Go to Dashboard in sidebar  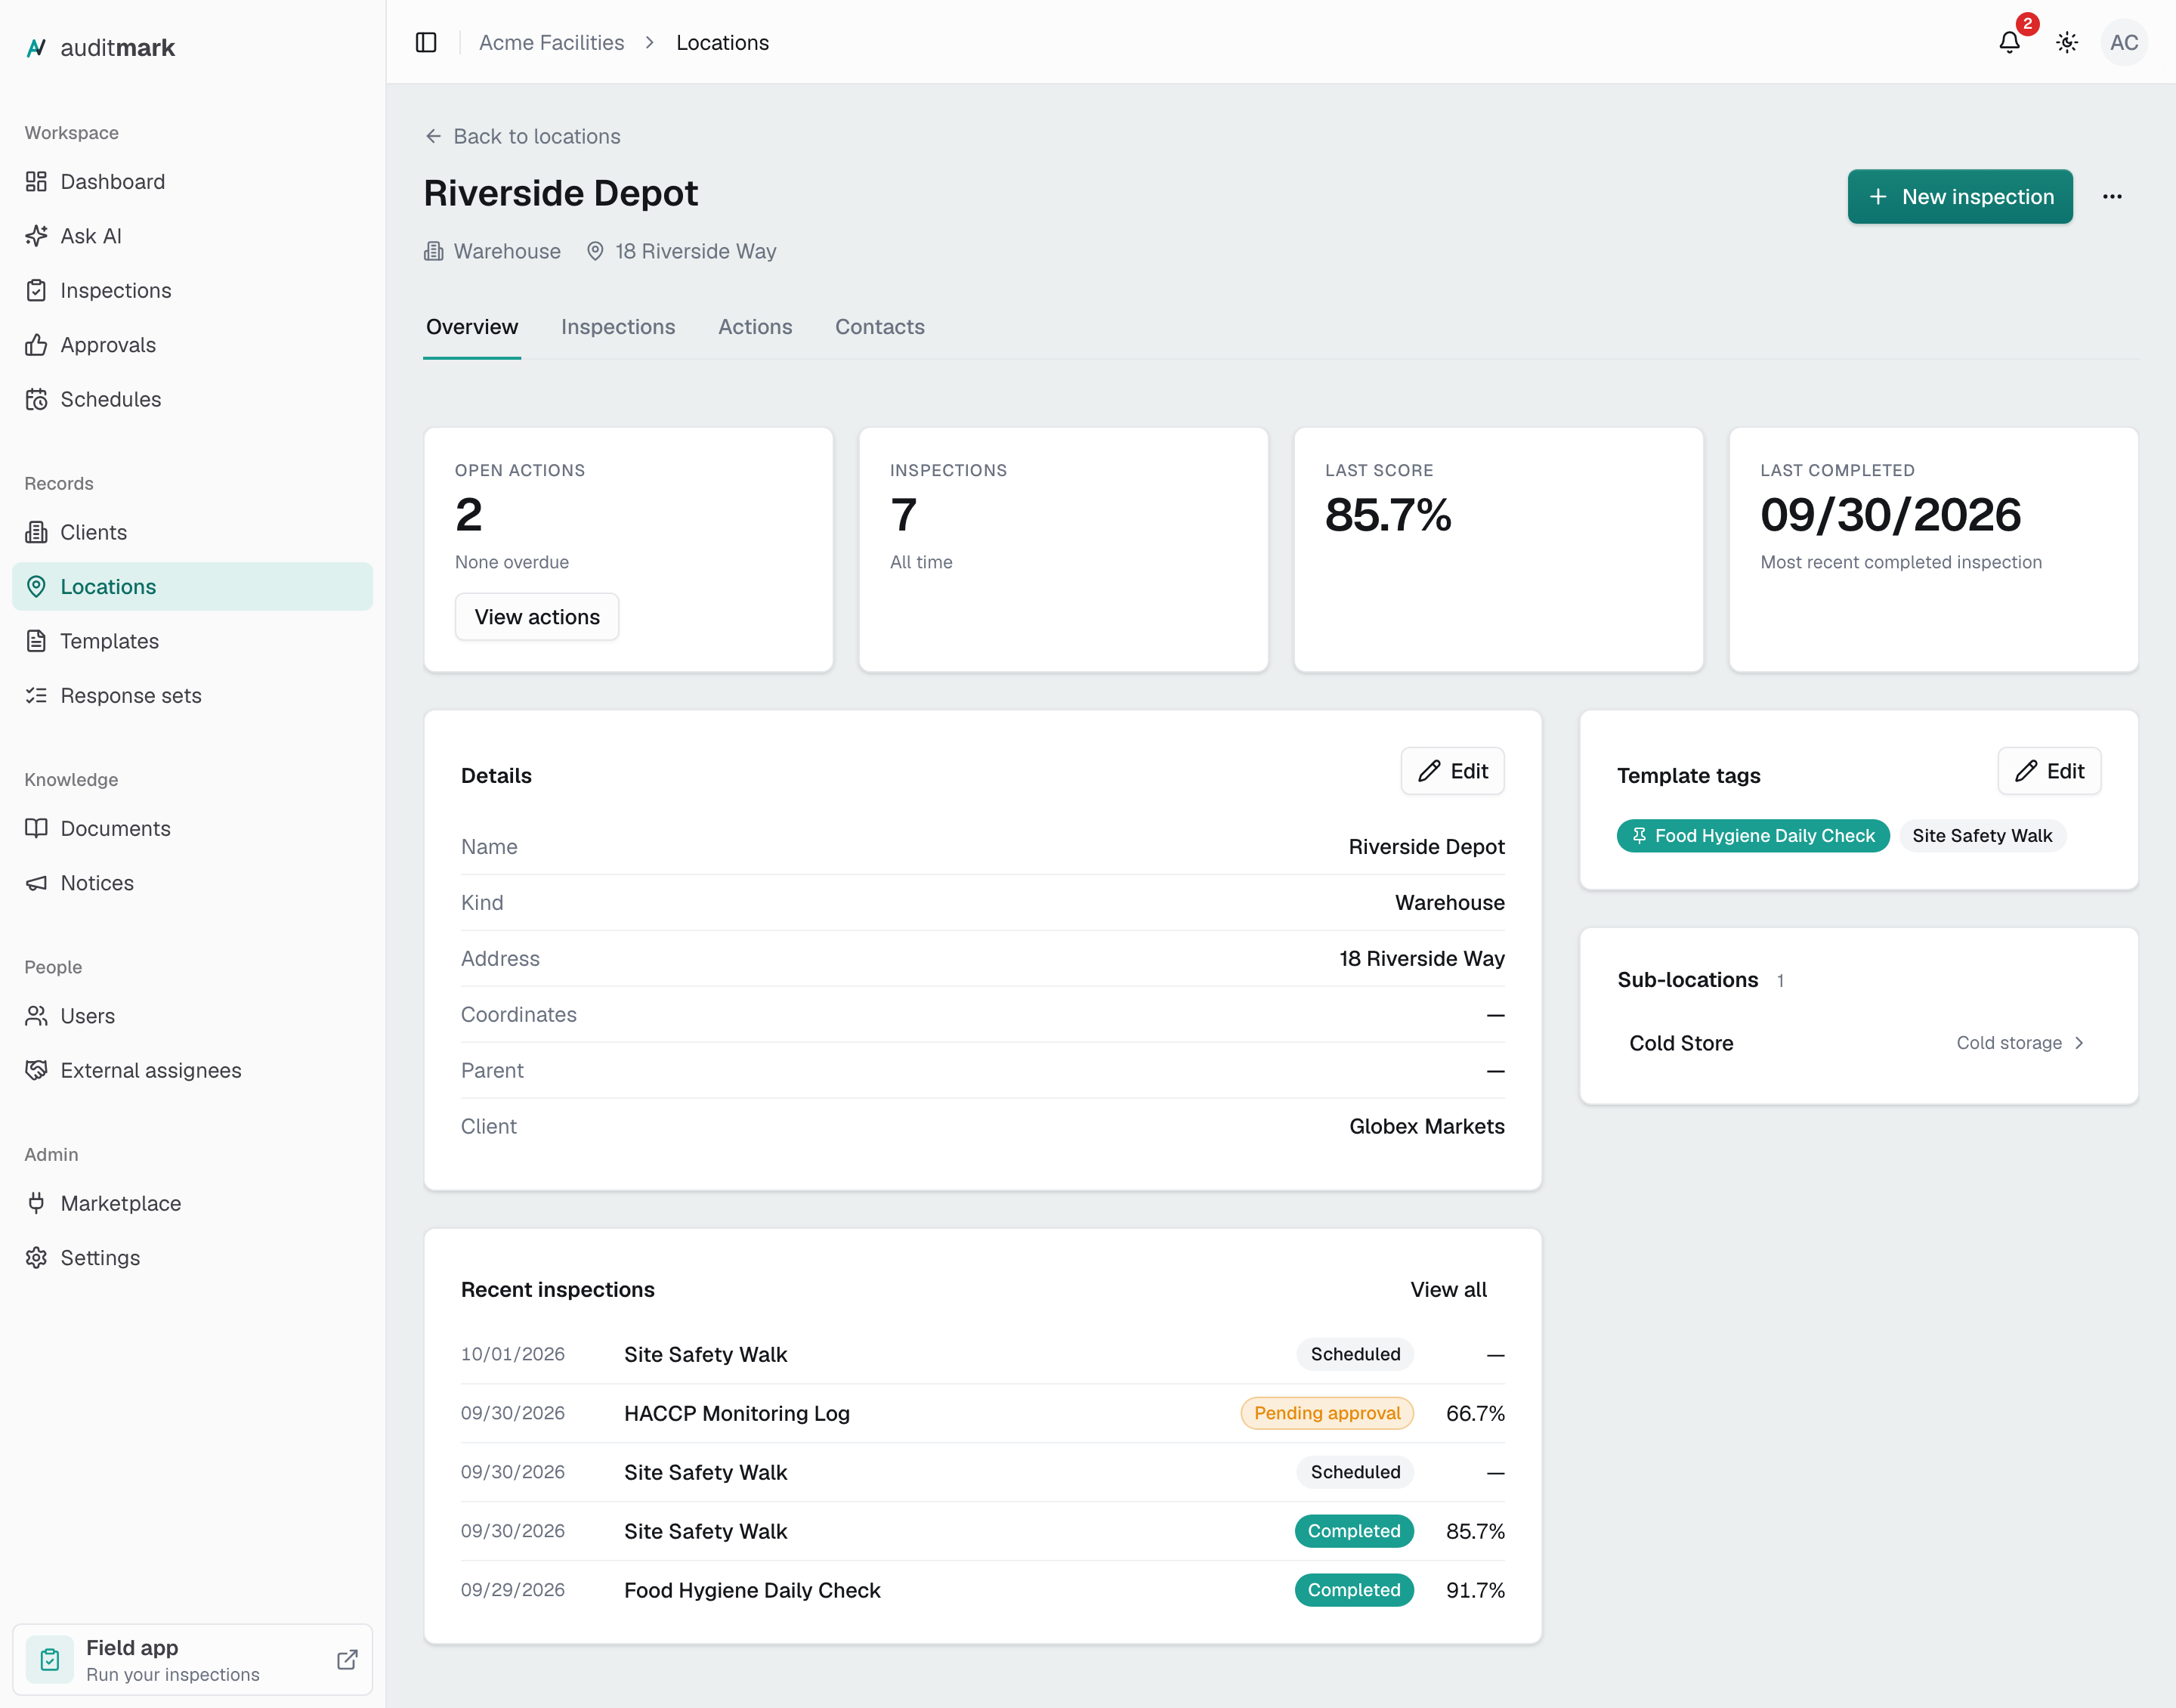192,181
